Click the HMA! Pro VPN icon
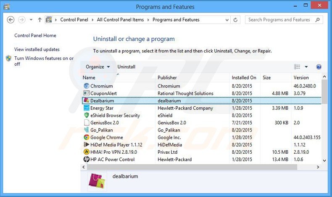332x197 pixels. coord(86,152)
